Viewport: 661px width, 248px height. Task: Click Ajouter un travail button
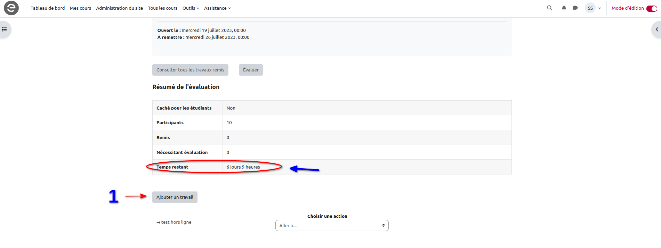(175, 197)
